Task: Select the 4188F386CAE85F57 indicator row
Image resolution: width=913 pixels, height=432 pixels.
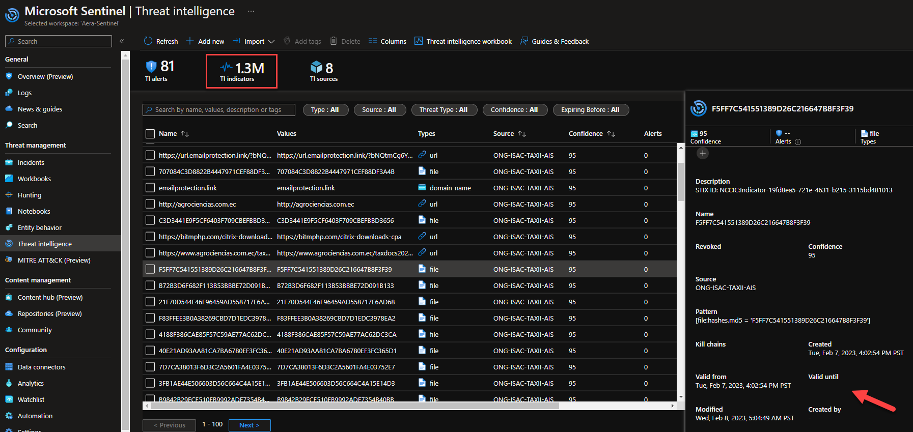Action: pyautogui.click(x=409, y=334)
